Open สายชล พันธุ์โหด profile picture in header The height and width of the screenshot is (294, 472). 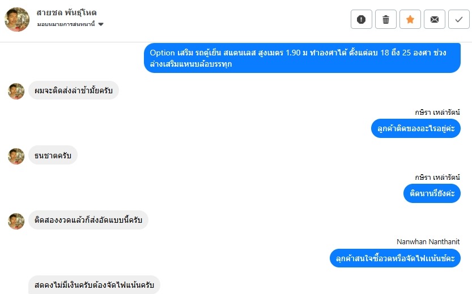coord(17,20)
